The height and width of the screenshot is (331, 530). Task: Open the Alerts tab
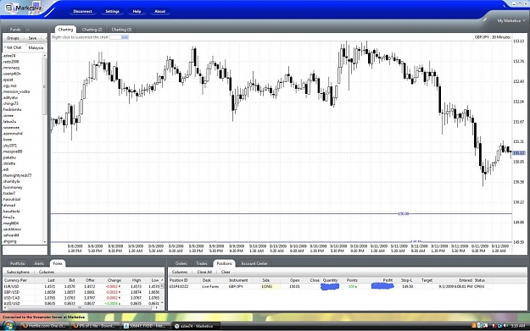(x=39, y=263)
